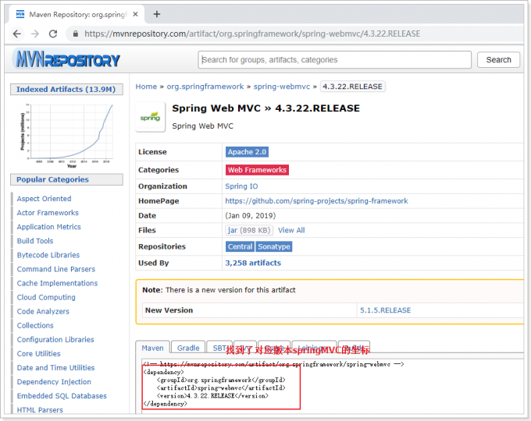Click the browser back arrow
The height and width of the screenshot is (421, 531).
click(14, 34)
